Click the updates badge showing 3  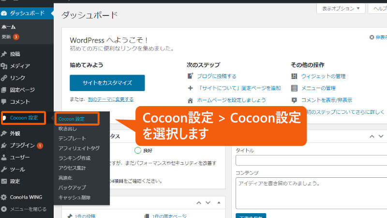point(16,37)
